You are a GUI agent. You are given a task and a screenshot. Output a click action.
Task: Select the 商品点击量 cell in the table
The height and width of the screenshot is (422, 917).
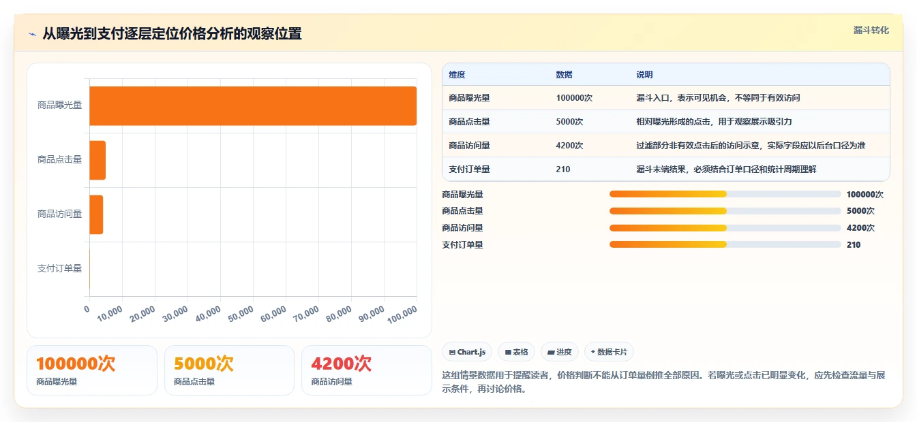coord(470,122)
